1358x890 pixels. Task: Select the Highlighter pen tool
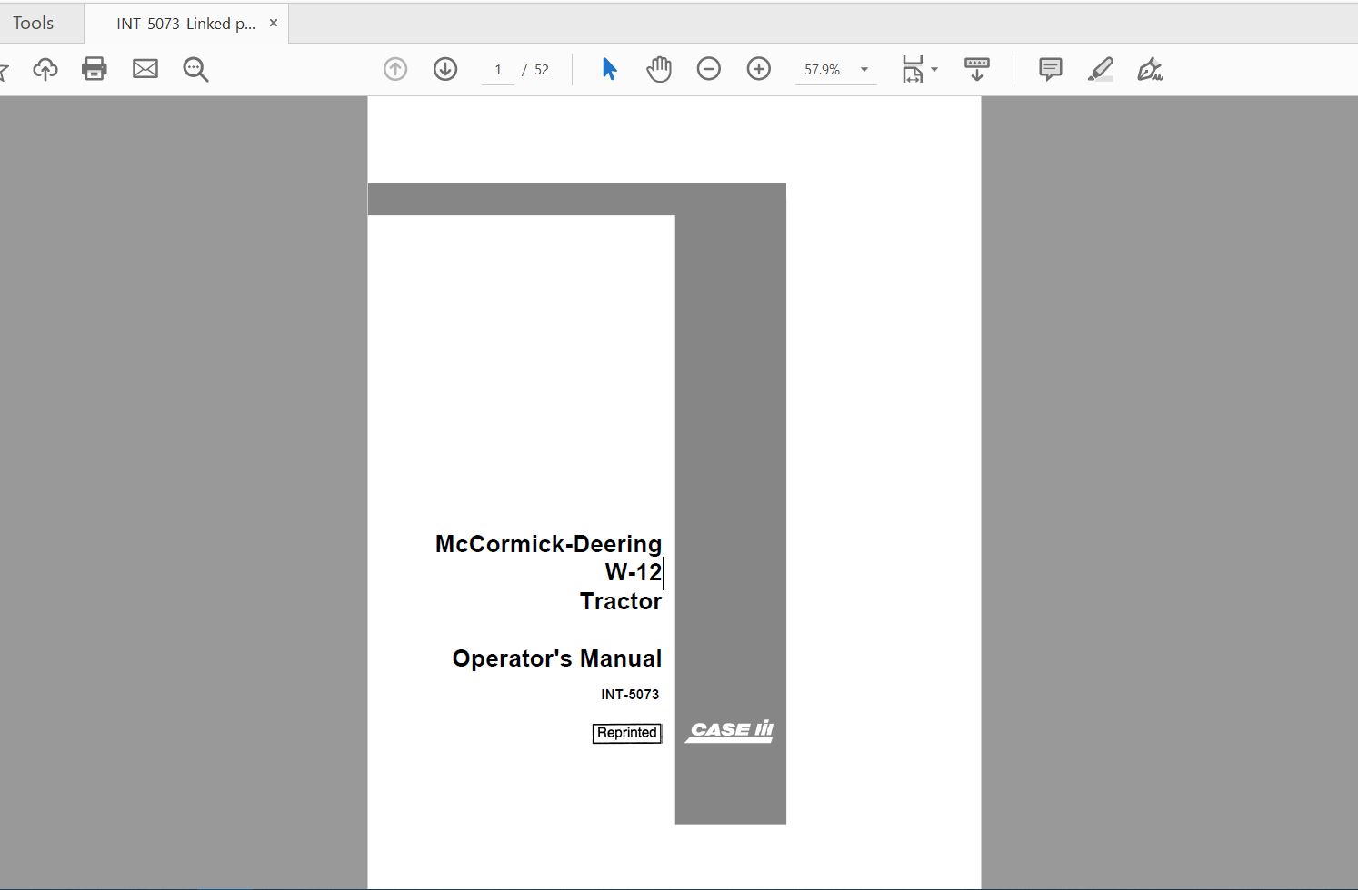point(1101,69)
